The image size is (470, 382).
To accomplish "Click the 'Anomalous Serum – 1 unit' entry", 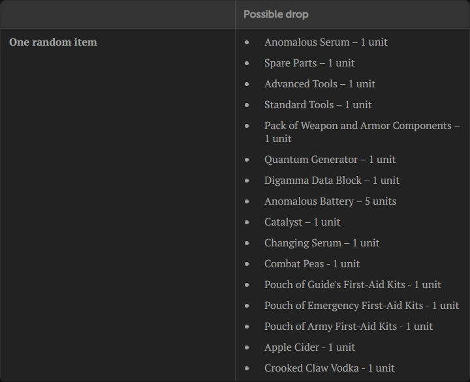I will (325, 42).
